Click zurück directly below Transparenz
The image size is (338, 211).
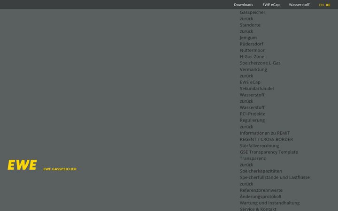click(x=246, y=165)
